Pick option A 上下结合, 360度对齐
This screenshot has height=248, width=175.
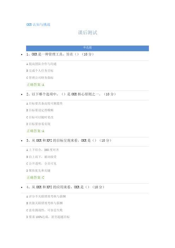click(42, 150)
